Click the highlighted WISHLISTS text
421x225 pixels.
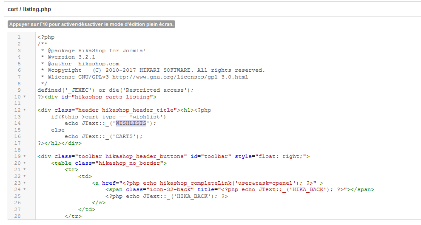point(131,123)
